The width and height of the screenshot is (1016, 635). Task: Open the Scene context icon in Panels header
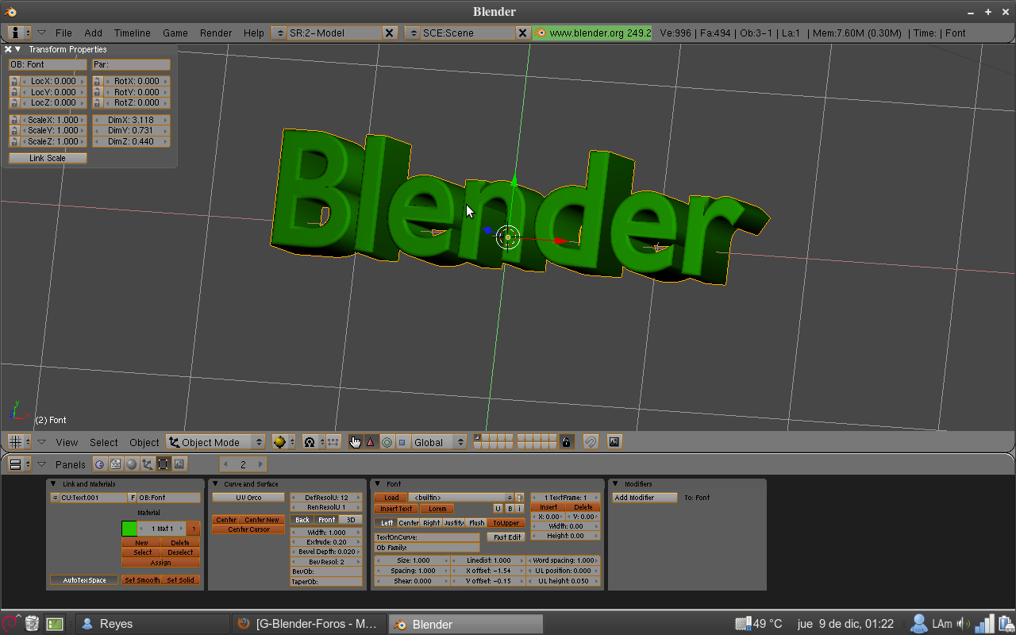pos(179,464)
